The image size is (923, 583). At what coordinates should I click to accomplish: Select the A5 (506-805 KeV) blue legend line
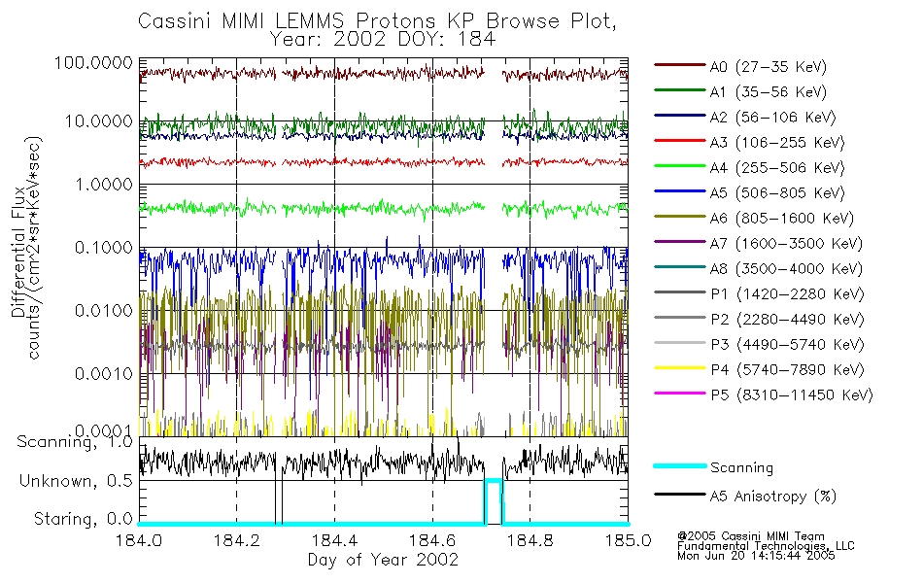(680, 191)
